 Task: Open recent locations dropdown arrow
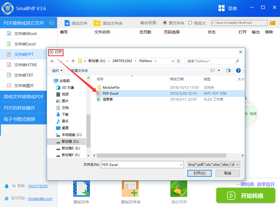67,61
